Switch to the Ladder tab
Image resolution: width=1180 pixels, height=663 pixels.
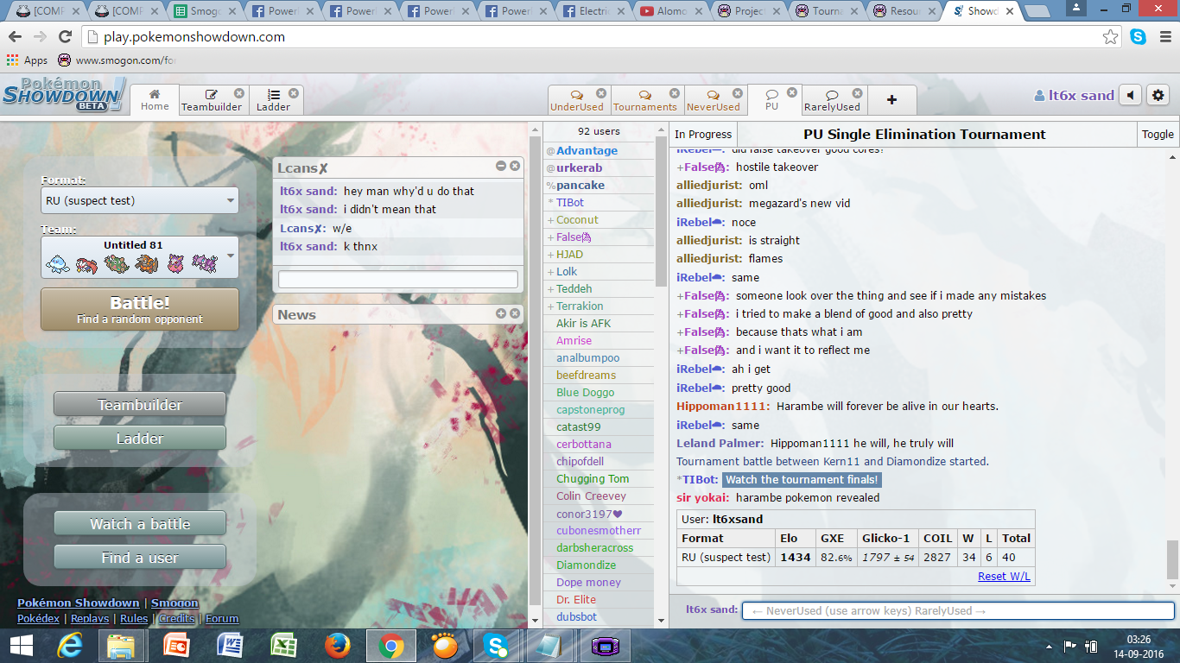coord(273,100)
